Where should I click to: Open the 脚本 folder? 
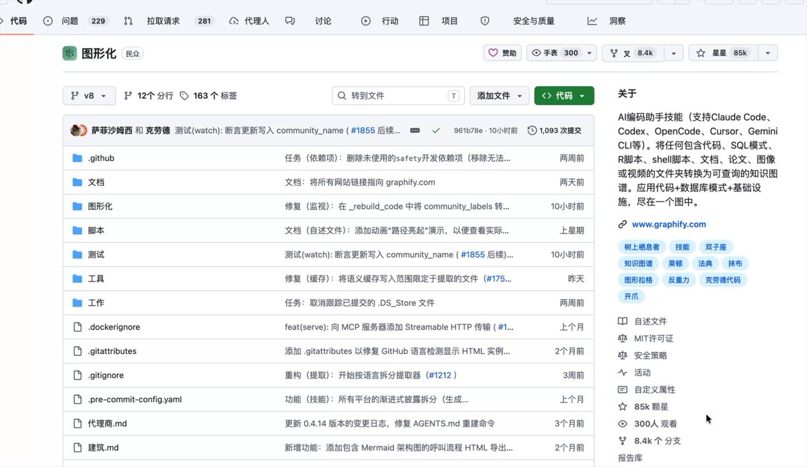pyautogui.click(x=96, y=230)
